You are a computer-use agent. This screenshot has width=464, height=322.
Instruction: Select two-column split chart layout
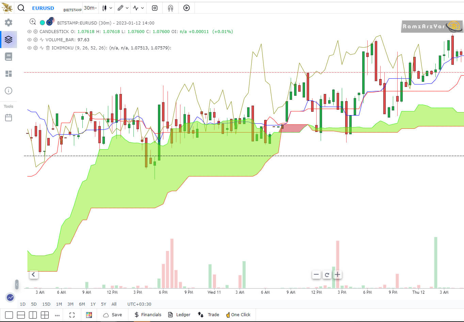coord(33,315)
